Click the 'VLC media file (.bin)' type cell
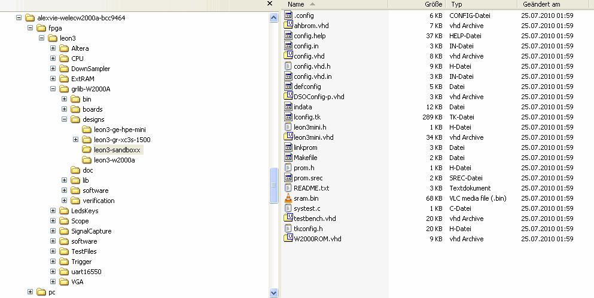This screenshot has height=298, width=594. tap(478, 198)
